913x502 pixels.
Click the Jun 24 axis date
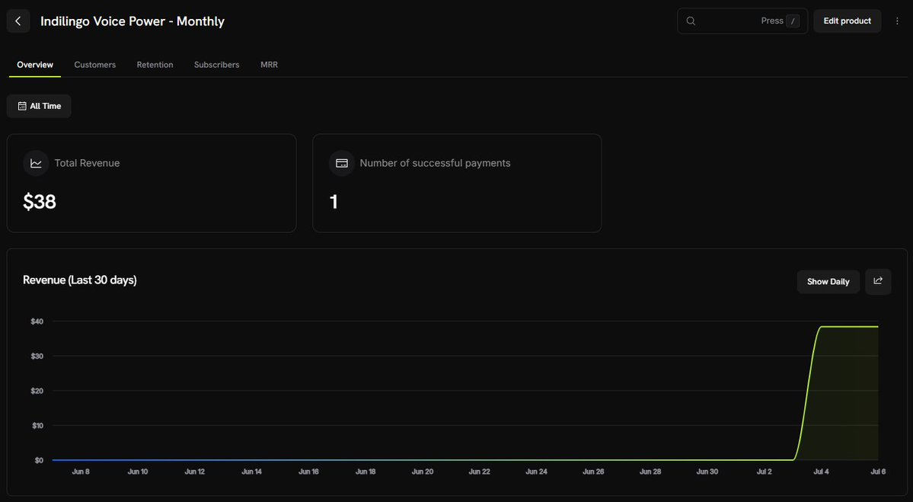click(537, 472)
